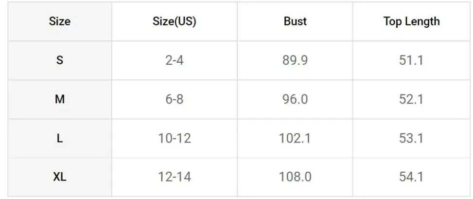Image resolution: width=473 pixels, height=199 pixels.
Task: Click the Bust column header
Action: [x=295, y=21]
